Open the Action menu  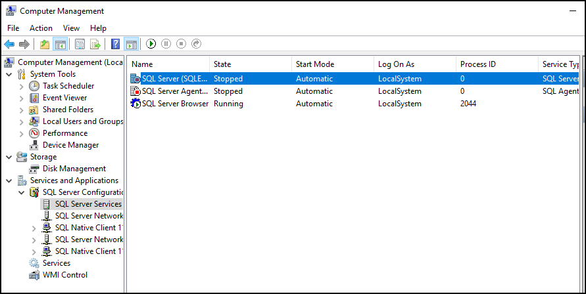41,28
